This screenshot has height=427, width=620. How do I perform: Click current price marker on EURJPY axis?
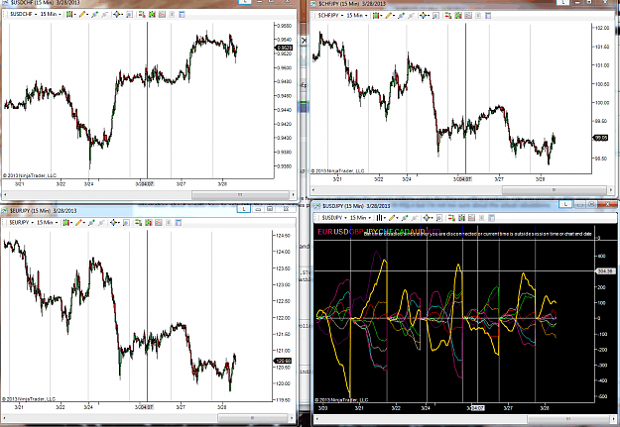pyautogui.click(x=283, y=361)
